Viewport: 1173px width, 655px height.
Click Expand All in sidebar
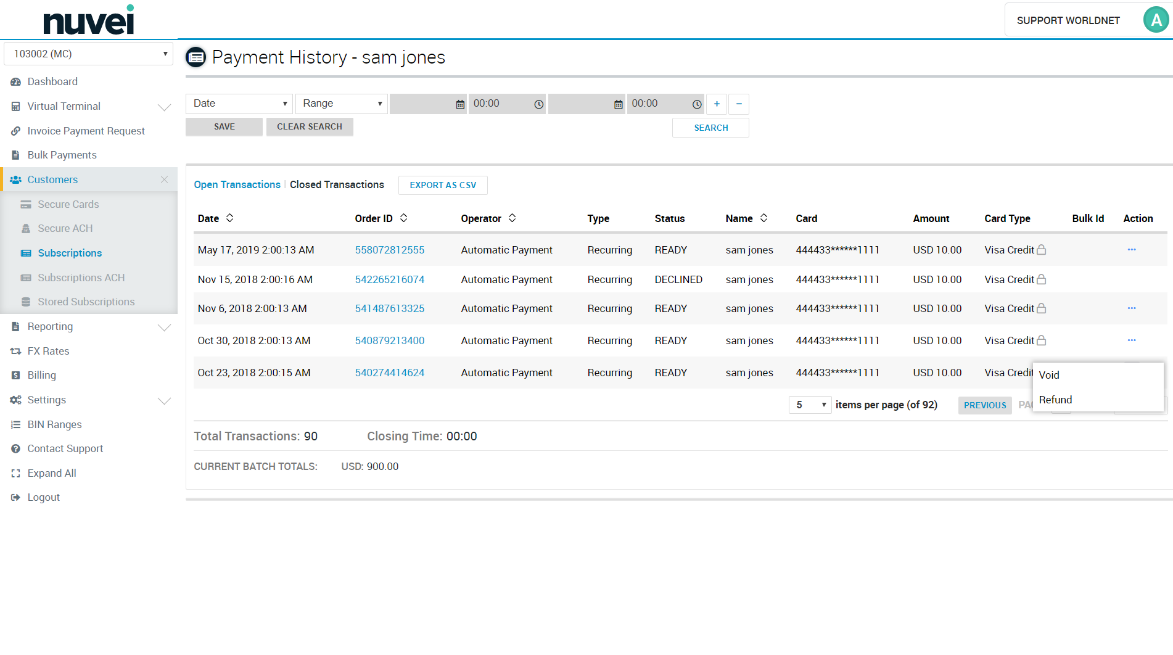(x=52, y=473)
